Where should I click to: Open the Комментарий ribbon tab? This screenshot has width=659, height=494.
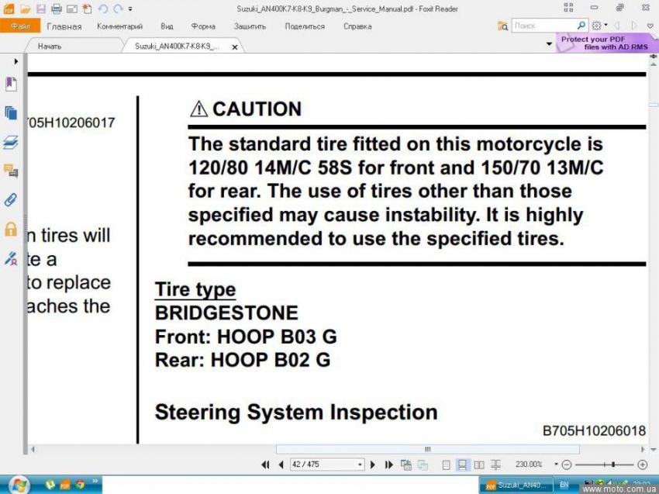tap(120, 26)
